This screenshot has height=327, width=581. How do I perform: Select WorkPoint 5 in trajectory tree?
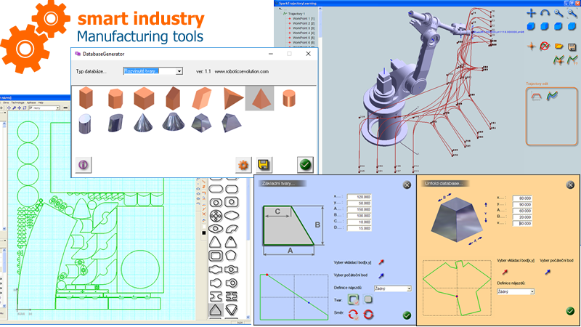[x=304, y=38]
